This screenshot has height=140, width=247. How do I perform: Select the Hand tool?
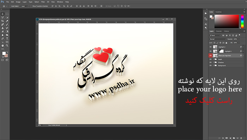2,45
